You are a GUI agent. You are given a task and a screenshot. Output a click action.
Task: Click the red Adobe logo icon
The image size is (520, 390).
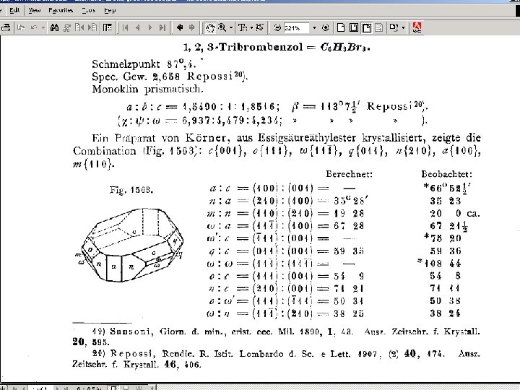pos(417,27)
